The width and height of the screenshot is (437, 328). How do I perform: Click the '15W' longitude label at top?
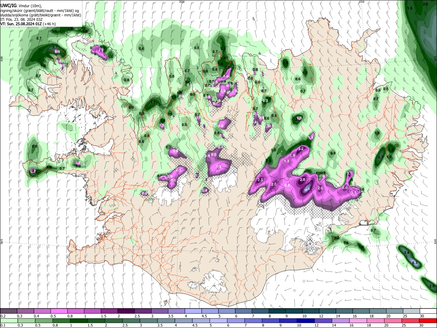(362, 2)
